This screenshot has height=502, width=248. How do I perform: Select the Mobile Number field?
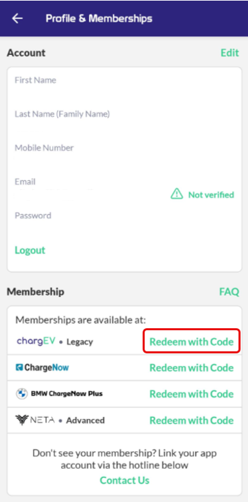point(125,153)
